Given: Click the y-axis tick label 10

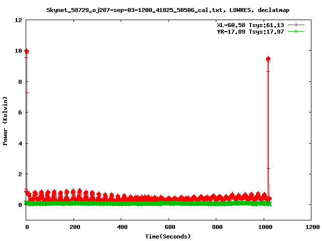Looking at the screenshot, I should pyautogui.click(x=19, y=51).
